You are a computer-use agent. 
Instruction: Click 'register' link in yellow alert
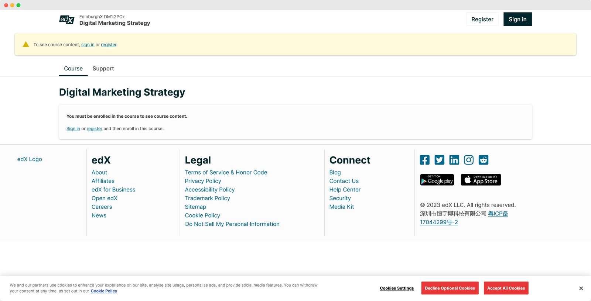[109, 45]
